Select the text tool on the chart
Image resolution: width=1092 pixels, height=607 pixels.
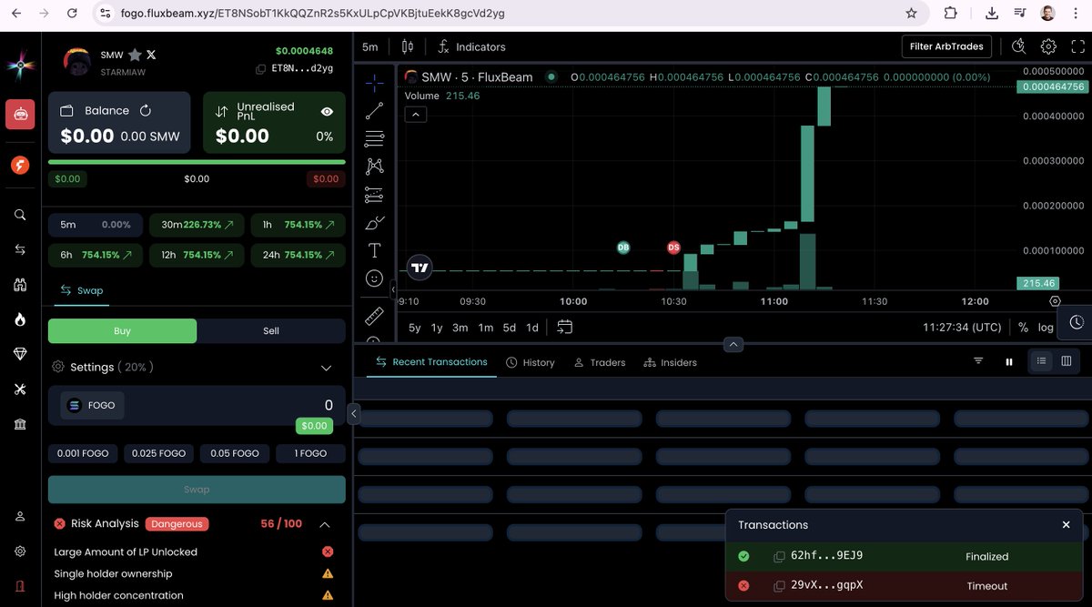pyautogui.click(x=374, y=250)
